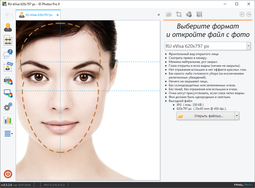Open the gears settings icon
The image size is (255, 188).
(8, 107)
